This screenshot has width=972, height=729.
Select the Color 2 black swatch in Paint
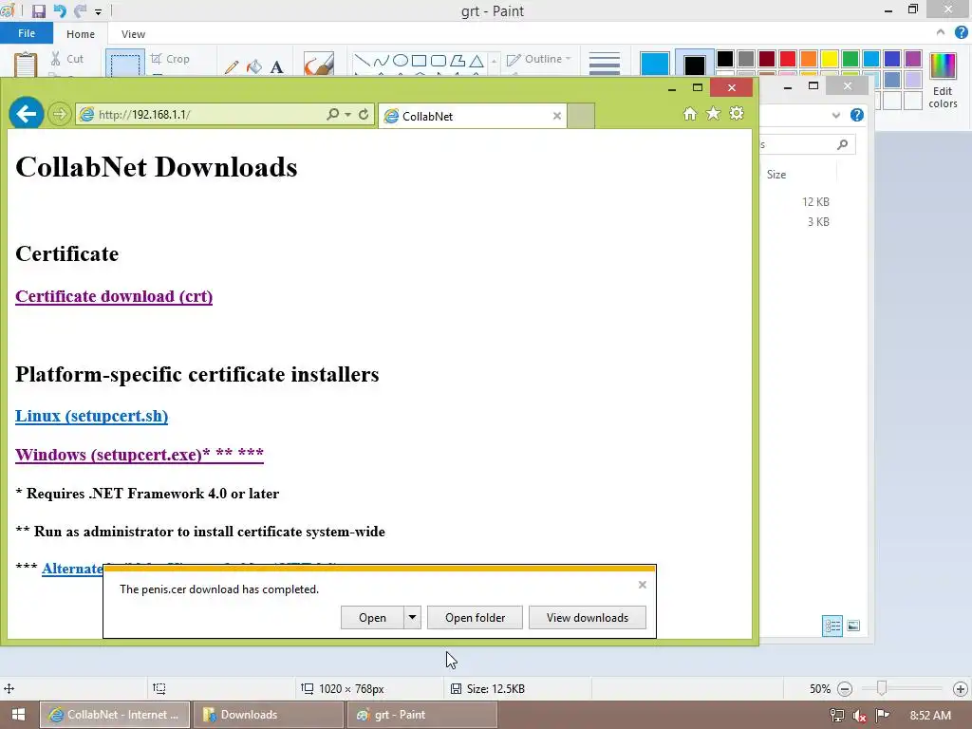[x=694, y=64]
